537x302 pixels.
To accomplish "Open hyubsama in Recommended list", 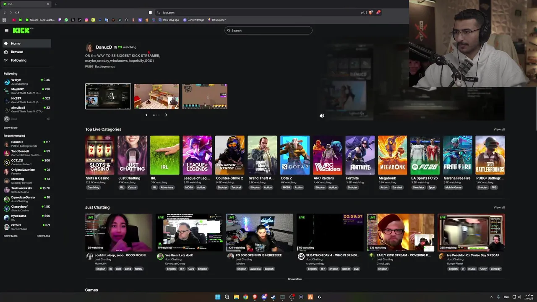I will pos(27,218).
